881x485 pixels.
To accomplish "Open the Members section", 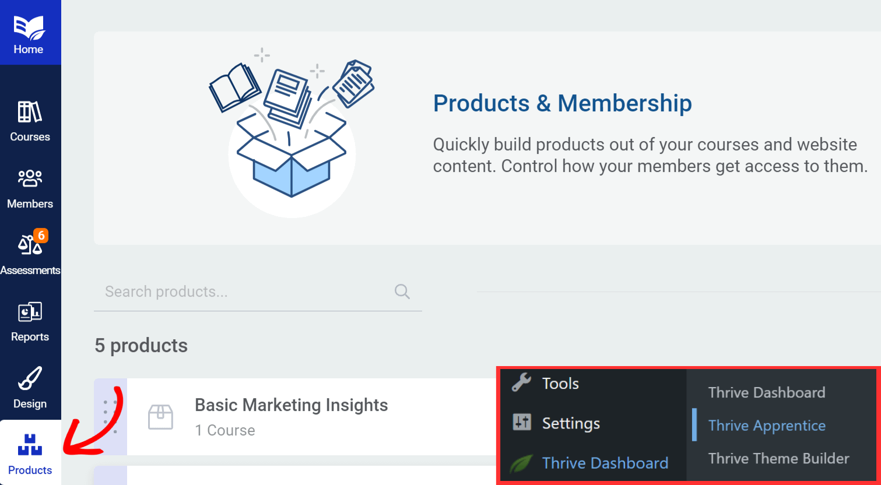I will click(30, 188).
